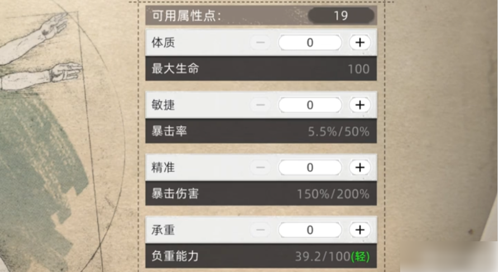The image size is (498, 272).
Task: Select the 暴击伤害 150%/200% stat row
Action: pos(261,194)
